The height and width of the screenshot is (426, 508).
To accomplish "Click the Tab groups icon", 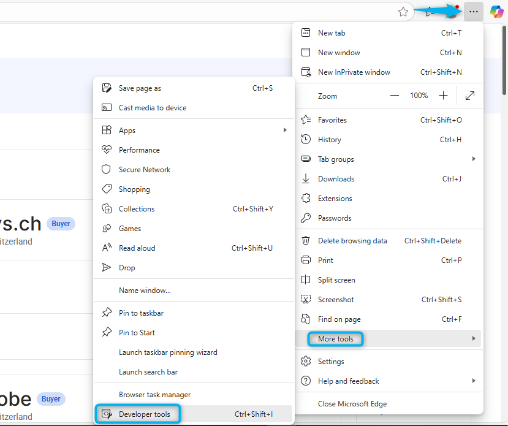I will 306,159.
